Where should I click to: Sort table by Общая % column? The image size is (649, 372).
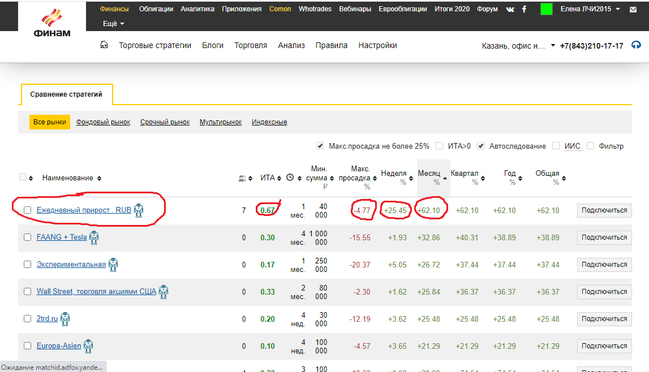pyautogui.click(x=551, y=178)
